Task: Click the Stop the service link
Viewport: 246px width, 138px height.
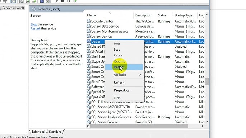Action: [34, 24]
